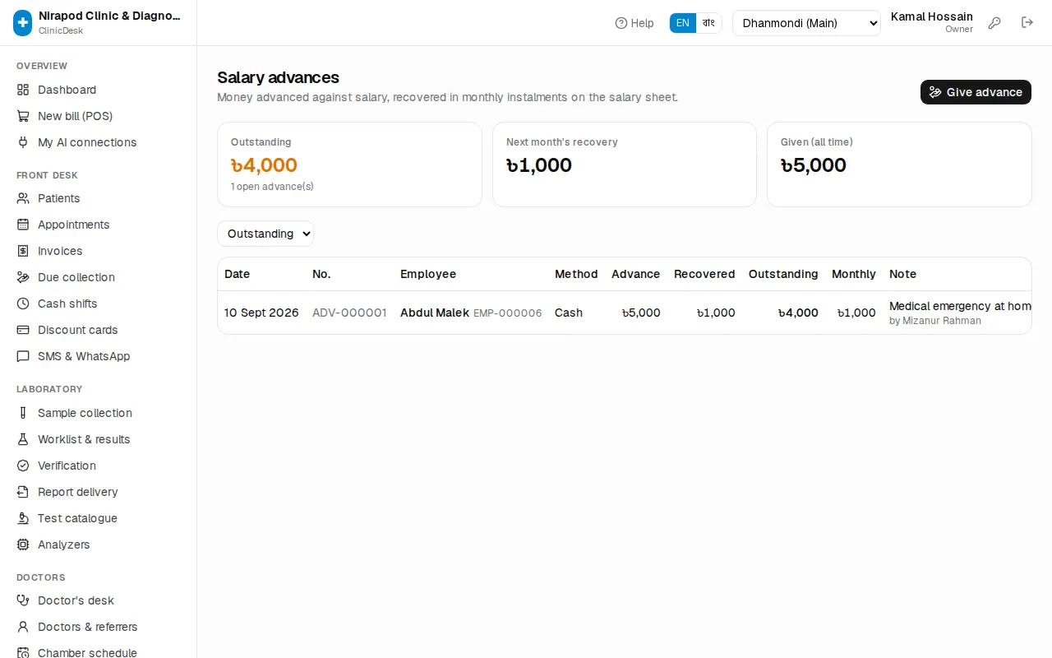Click the Cash shifts clock icon
Viewport: 1052px width, 658px height.
[x=23, y=304]
